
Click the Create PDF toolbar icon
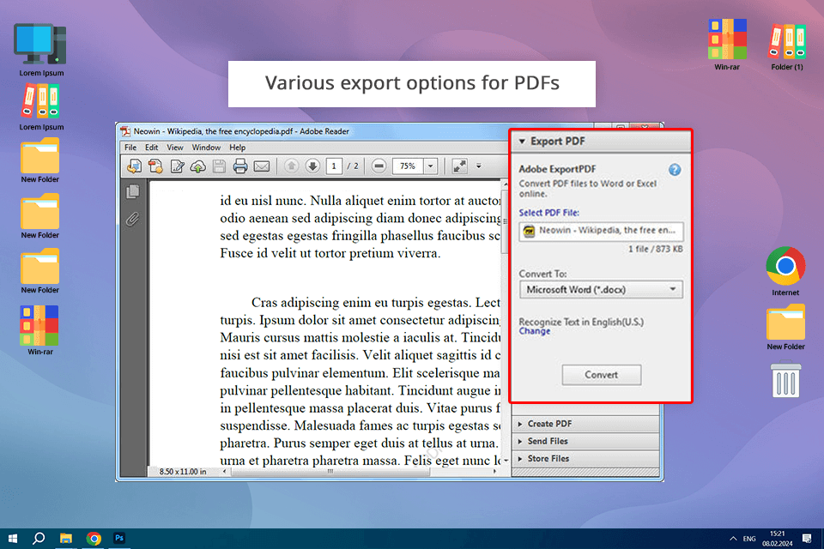point(155,166)
